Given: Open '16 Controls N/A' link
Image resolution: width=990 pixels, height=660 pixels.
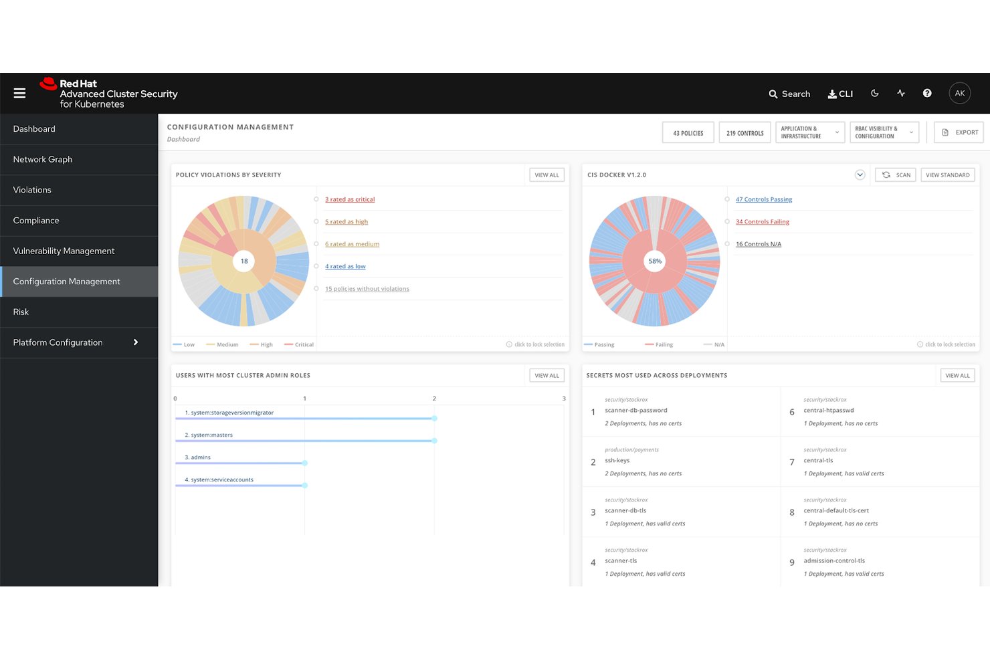Looking at the screenshot, I should [759, 244].
